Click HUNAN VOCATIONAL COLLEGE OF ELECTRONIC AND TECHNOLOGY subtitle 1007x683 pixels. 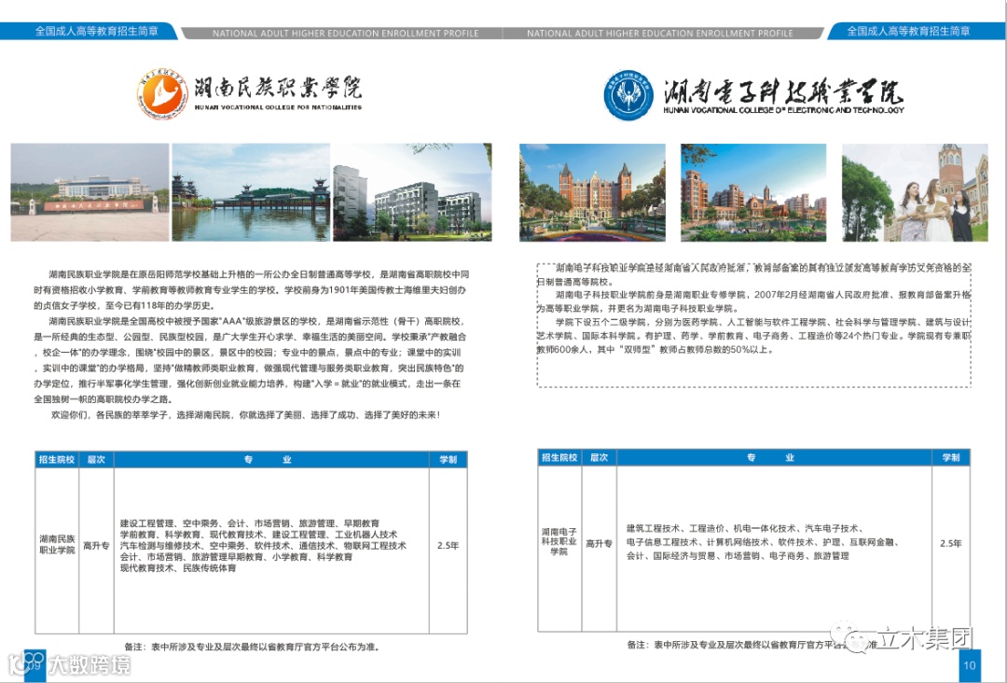point(783,110)
